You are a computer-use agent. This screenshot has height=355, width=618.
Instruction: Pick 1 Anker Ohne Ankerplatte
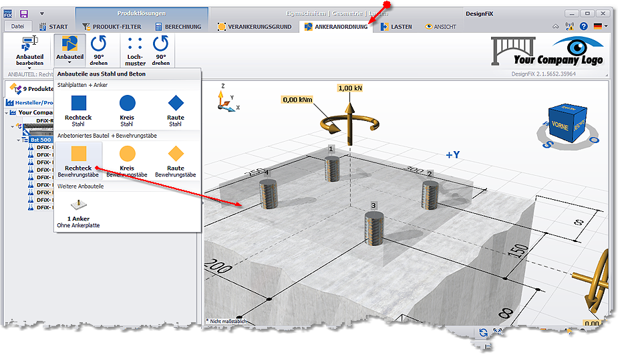(x=78, y=213)
